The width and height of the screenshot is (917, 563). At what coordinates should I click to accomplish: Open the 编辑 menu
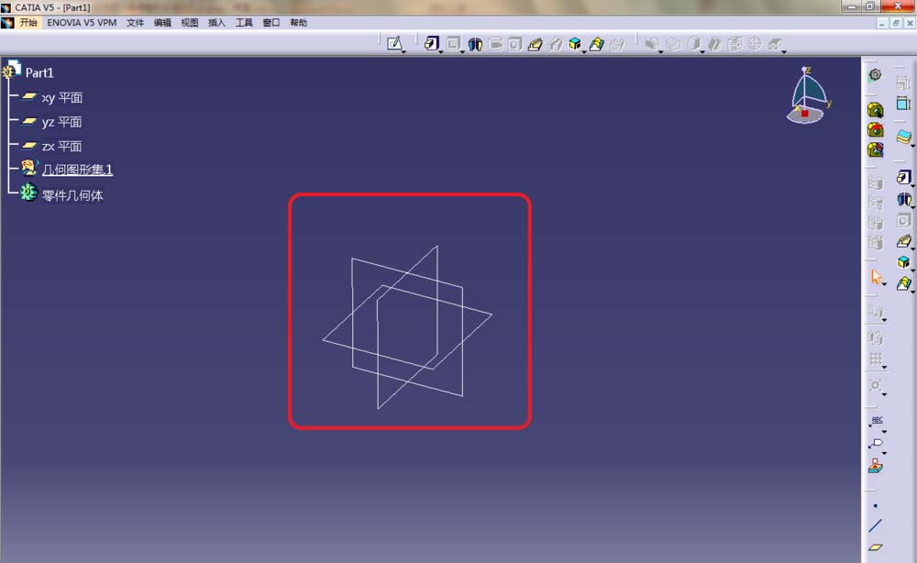pyautogui.click(x=162, y=23)
